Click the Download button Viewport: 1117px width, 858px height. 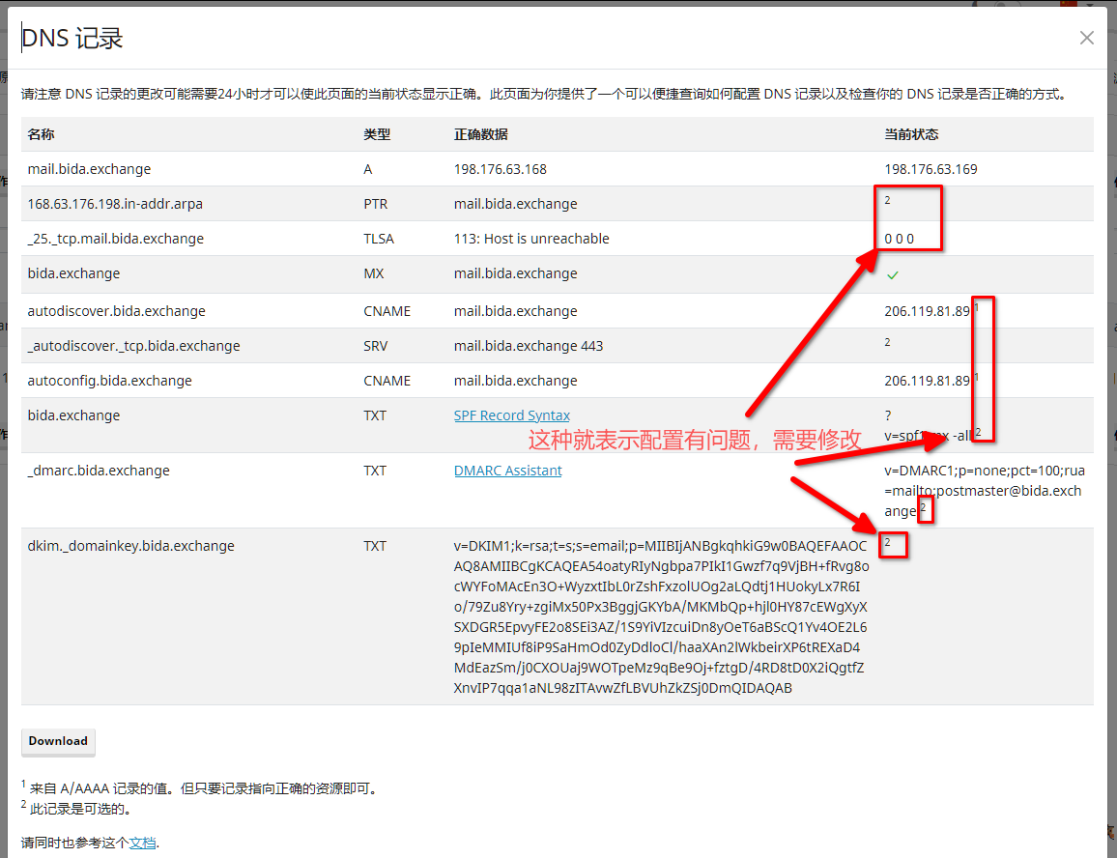pyautogui.click(x=58, y=741)
